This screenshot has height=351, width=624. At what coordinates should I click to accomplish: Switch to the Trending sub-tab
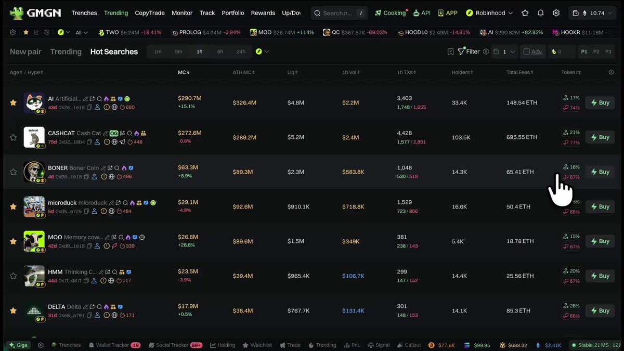(x=66, y=51)
